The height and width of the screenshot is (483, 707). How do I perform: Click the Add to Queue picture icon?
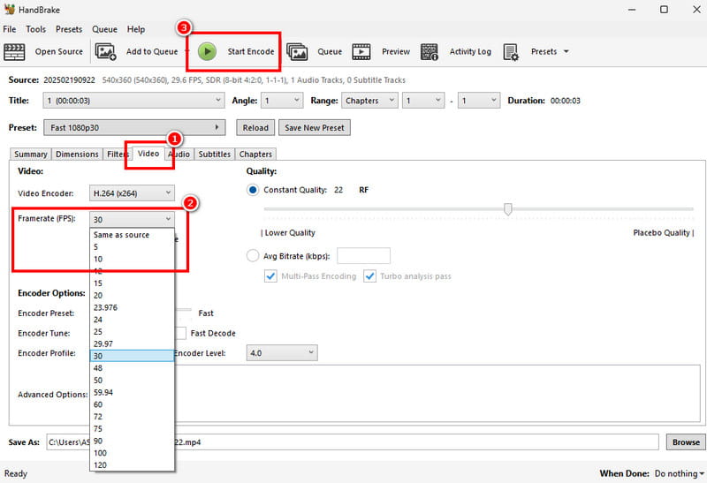tap(105, 52)
